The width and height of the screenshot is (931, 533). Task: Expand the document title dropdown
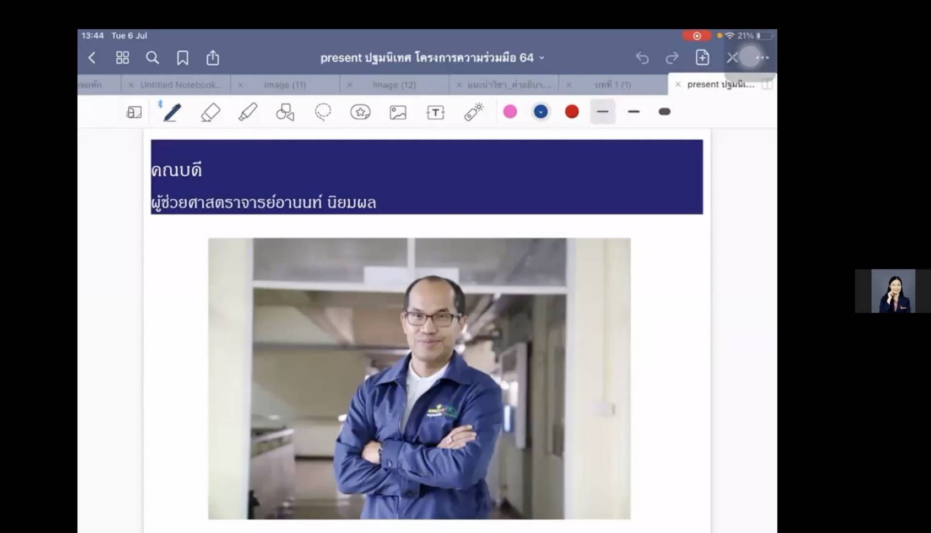(542, 58)
